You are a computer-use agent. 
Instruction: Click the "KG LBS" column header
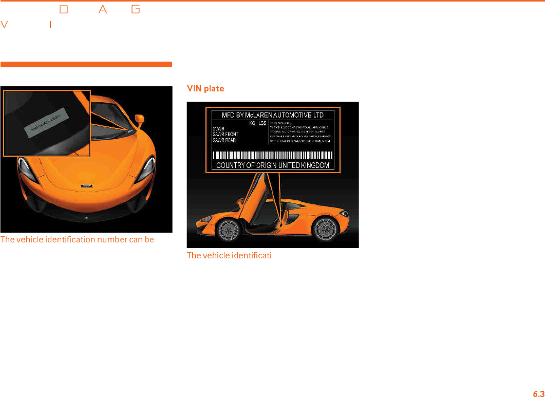coord(258,123)
